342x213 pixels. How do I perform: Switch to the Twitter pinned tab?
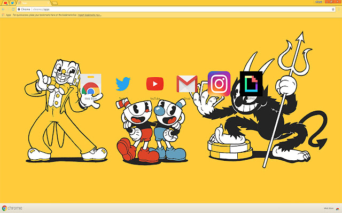(12, 3)
